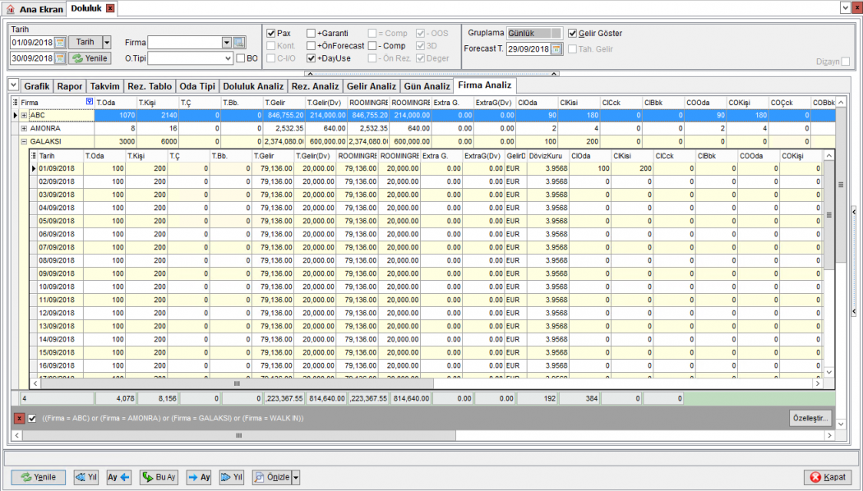
Task: Enable the +Garanti checkbox
Action: [311, 34]
